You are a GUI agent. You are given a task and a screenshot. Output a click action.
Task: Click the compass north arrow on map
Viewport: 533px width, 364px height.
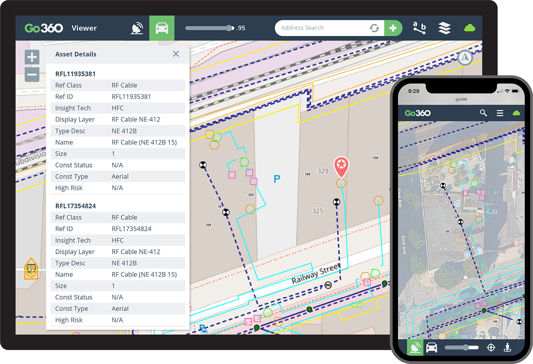tap(465, 58)
